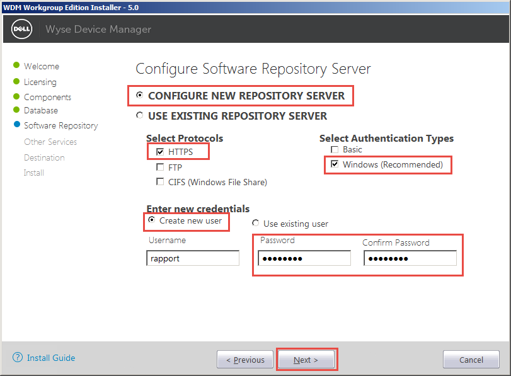The image size is (511, 376).
Task: Open the Install Guide link
Action: (x=49, y=358)
